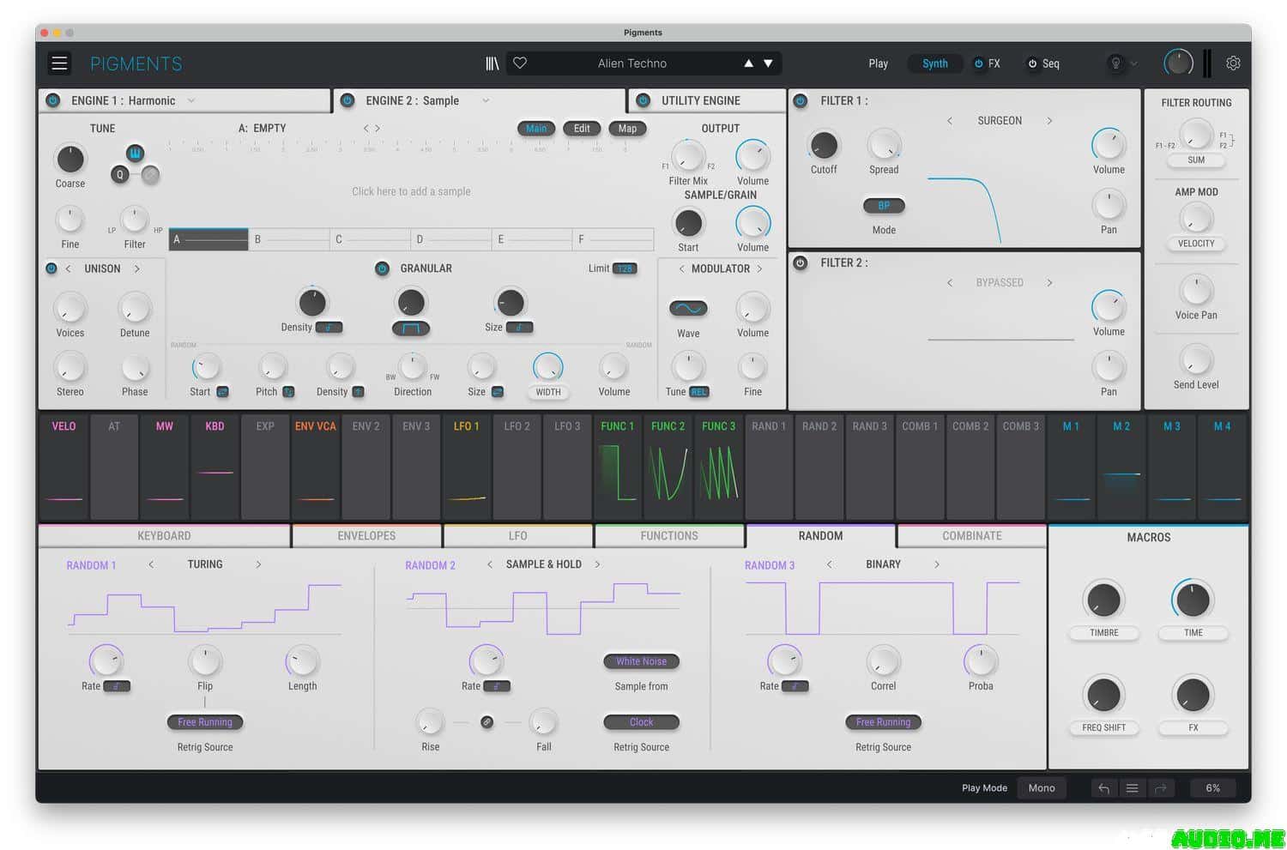Switch to the LFO tab
The width and height of the screenshot is (1287, 850).
pyautogui.click(x=517, y=536)
